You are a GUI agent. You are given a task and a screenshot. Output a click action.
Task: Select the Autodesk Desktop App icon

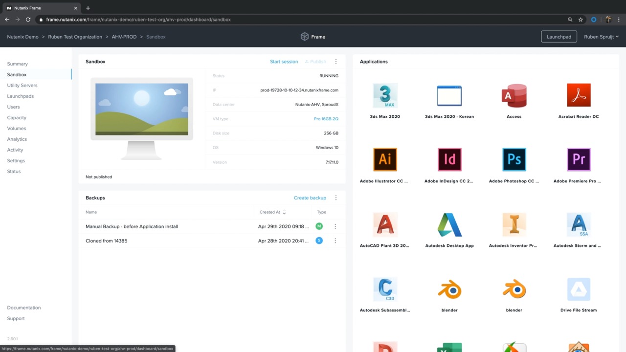click(x=449, y=225)
